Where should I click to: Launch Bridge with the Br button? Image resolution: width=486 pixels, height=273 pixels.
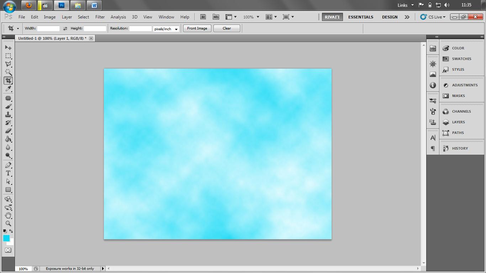(x=203, y=17)
